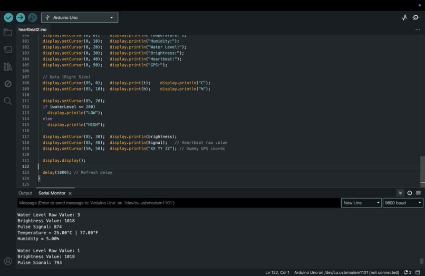Click the Upload arrow button
Screen dimensions: 425x276
21,17
